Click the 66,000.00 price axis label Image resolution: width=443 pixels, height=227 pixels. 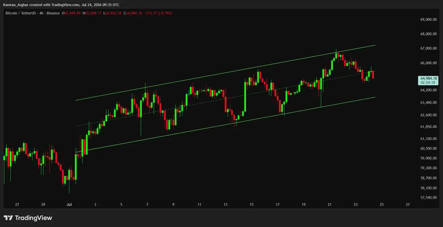pos(429,63)
